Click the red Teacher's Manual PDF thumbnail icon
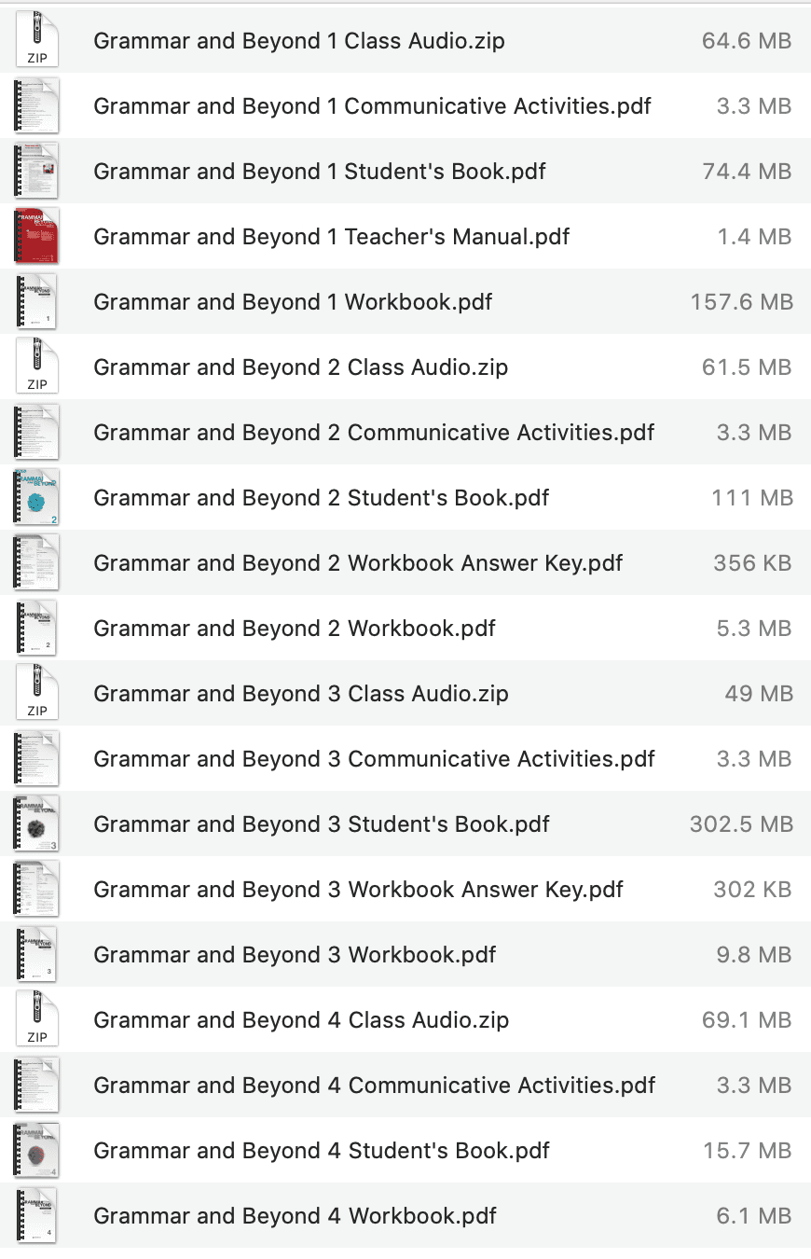 click(37, 237)
